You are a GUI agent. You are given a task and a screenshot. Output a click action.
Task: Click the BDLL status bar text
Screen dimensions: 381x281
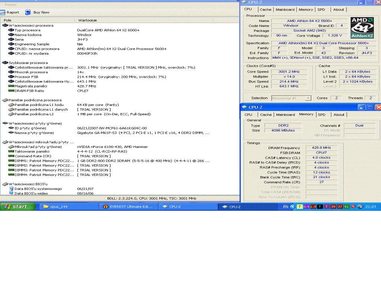click(152, 198)
